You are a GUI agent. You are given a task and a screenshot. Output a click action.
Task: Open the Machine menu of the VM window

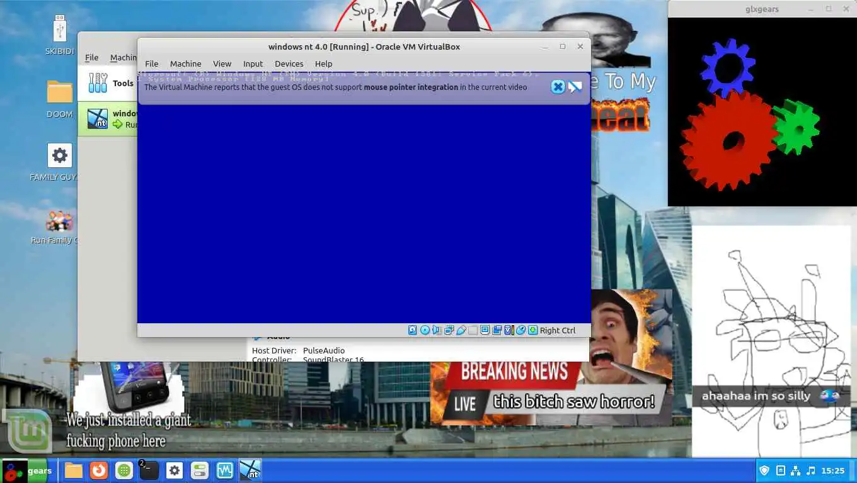click(185, 64)
